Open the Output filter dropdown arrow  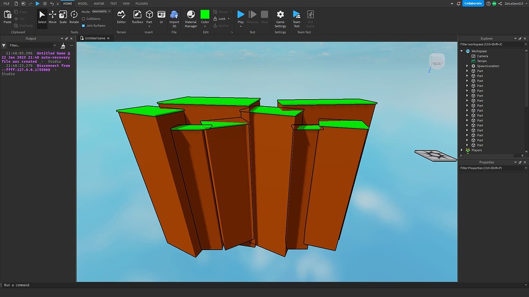pos(55,45)
